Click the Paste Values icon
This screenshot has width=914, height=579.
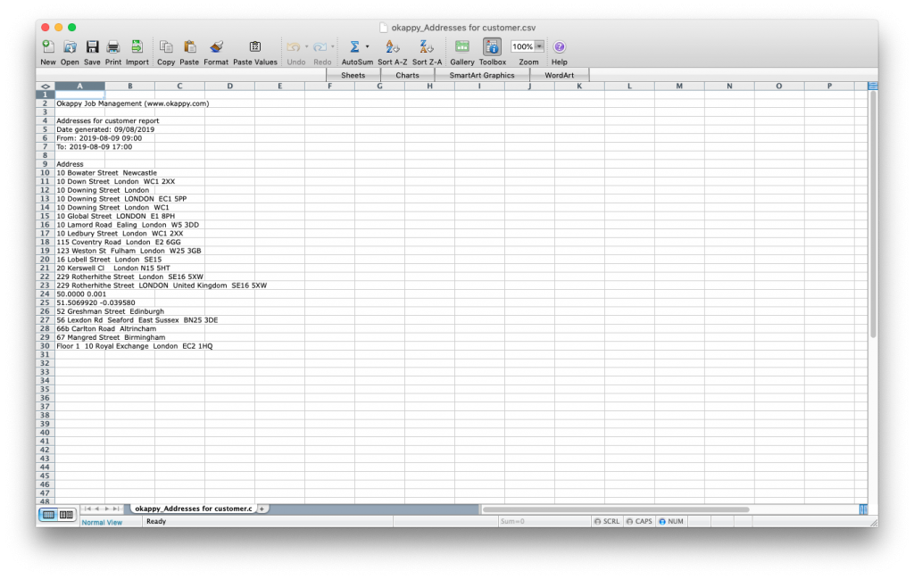(255, 47)
